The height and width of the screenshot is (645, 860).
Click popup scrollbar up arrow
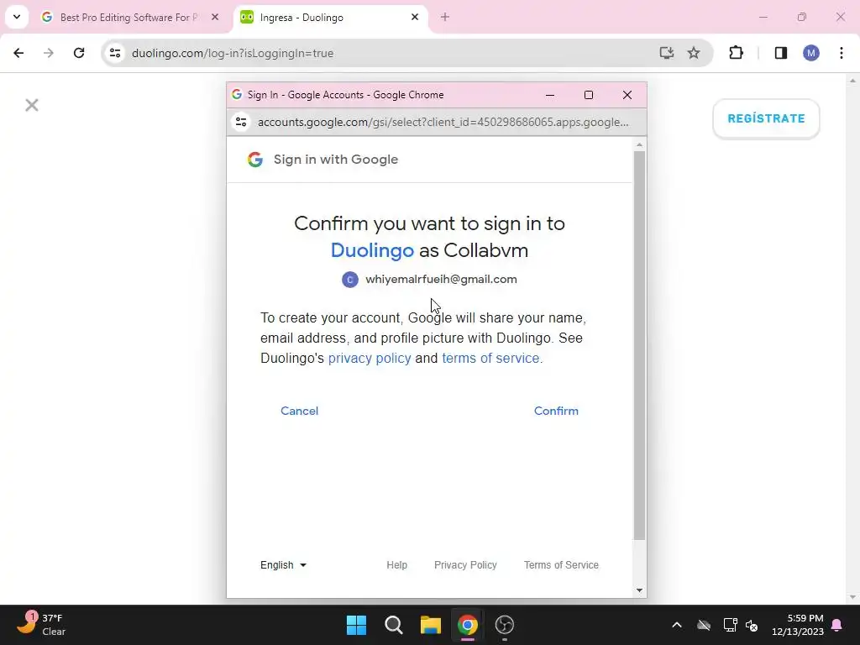click(x=639, y=144)
